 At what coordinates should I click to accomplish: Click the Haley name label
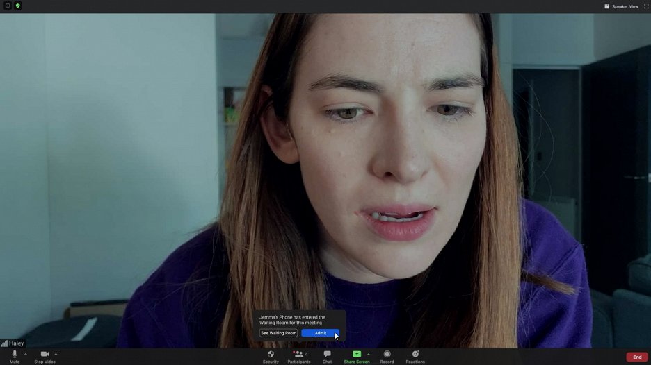click(16, 343)
